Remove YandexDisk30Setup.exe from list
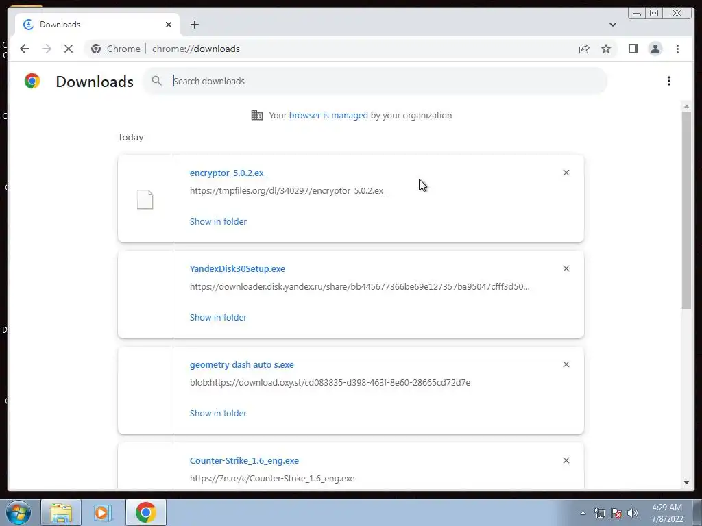702x526 pixels. tap(566, 268)
